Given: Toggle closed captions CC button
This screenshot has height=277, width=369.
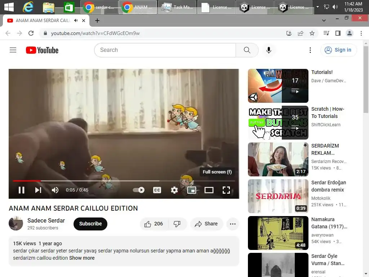Looking at the screenshot, I should point(157,190).
